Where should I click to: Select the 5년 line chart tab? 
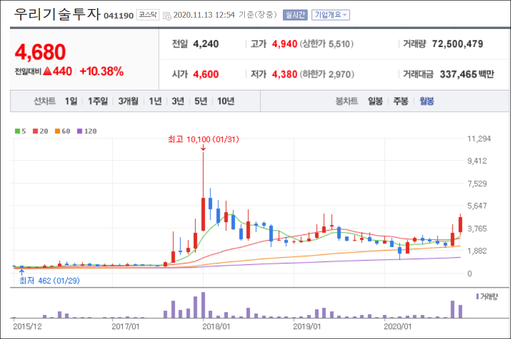pyautogui.click(x=201, y=101)
